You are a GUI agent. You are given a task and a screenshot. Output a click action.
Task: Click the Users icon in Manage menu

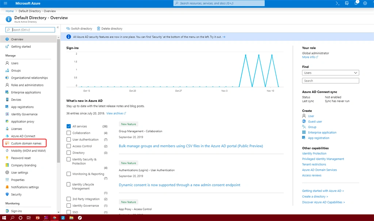[x=7, y=63]
